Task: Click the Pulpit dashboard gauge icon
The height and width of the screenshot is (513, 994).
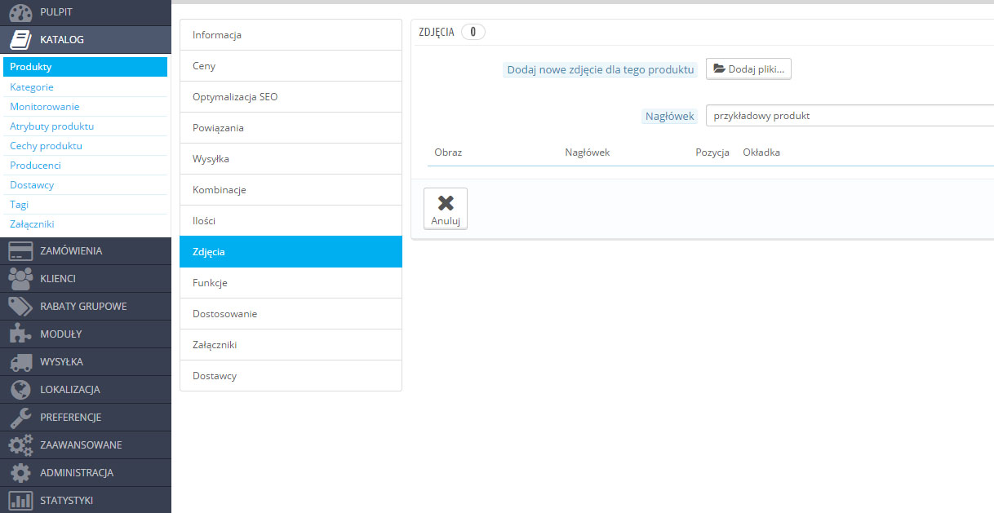Action: point(20,12)
